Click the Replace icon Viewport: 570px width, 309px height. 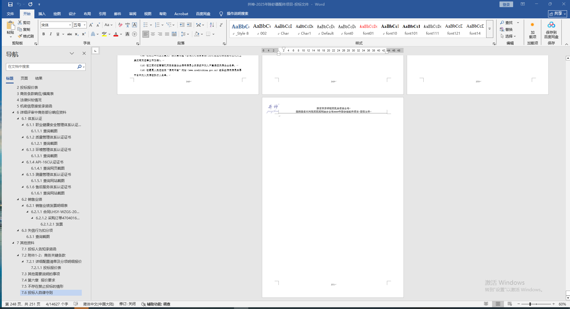pos(502,29)
